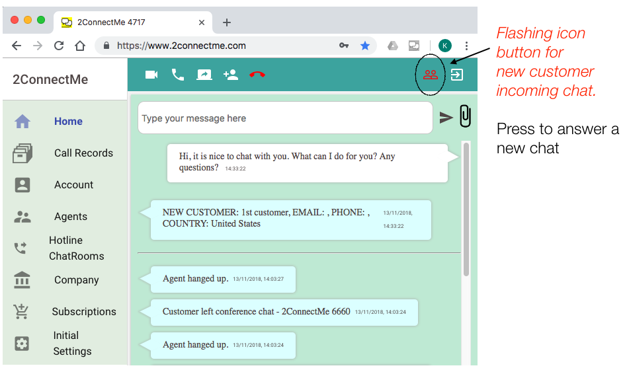Click the 2ConnectMe chat extension icon
This screenshot has width=627, height=372.
click(414, 46)
